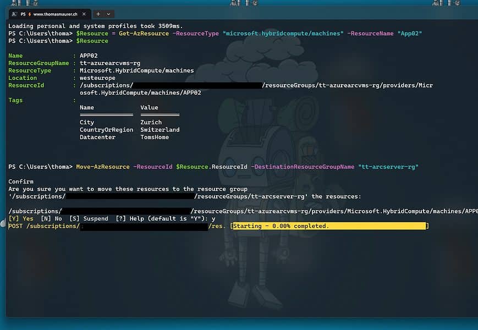Screen dimensions: 478x330
Task: Click the Get-AzResource command text
Action: tap(144, 34)
